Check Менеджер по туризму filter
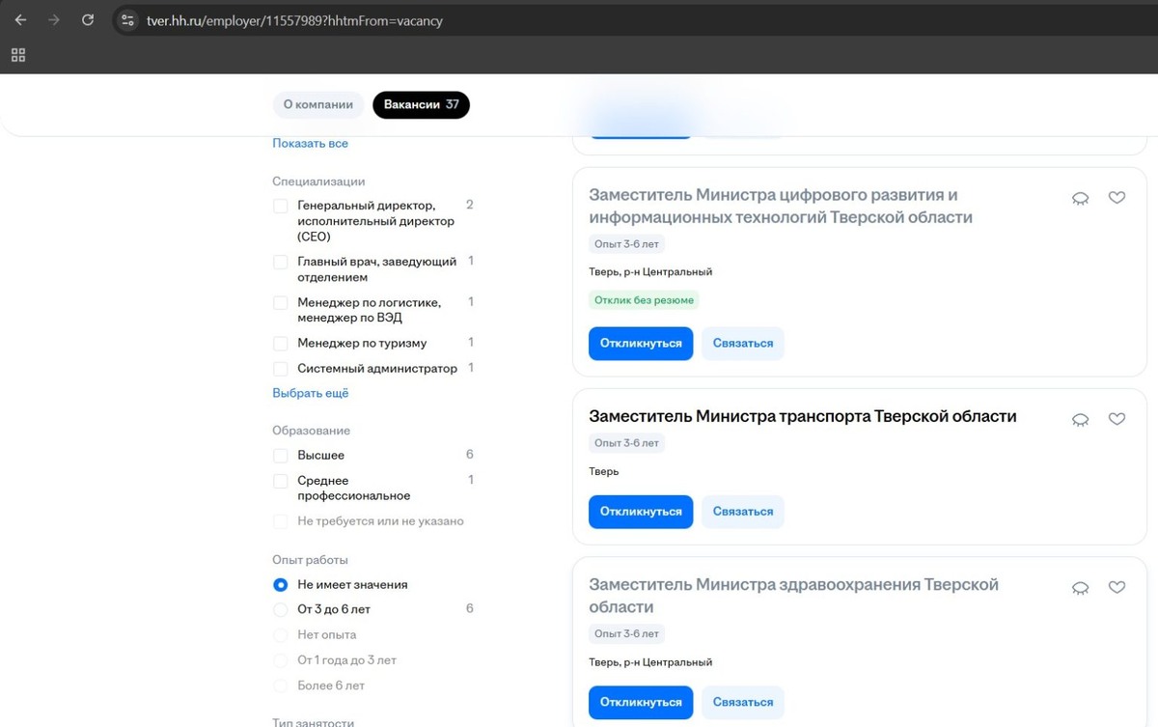 tap(281, 343)
